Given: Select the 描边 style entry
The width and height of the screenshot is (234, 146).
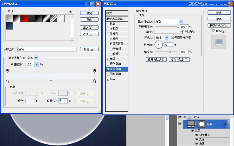Looking at the screenshot, I should 116,79.
